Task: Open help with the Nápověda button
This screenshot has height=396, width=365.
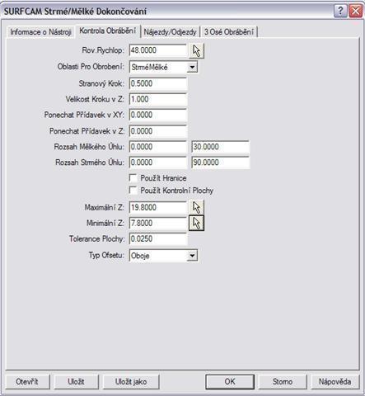Action: pos(335,381)
